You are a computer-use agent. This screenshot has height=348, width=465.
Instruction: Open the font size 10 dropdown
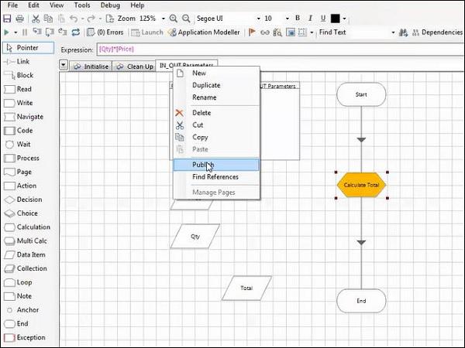287,19
